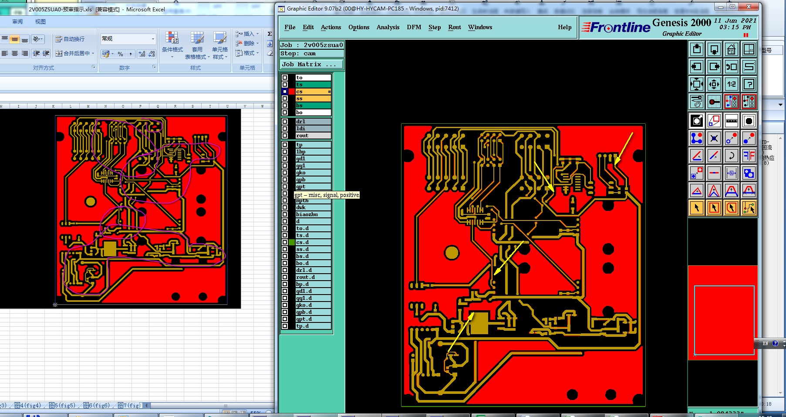The image size is (786, 417).
Task: Open the question mark help tool
Action: pyautogui.click(x=749, y=84)
